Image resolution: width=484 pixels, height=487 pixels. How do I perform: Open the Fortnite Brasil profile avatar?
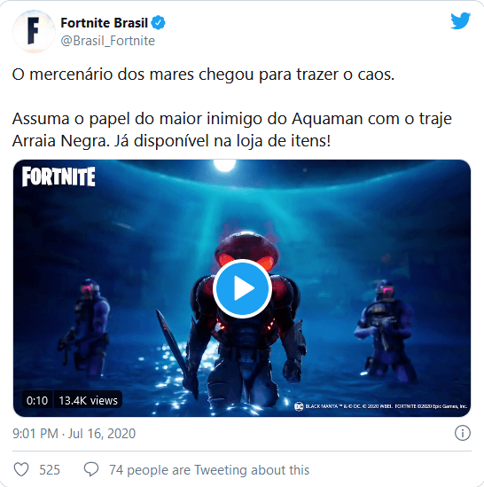[34, 31]
